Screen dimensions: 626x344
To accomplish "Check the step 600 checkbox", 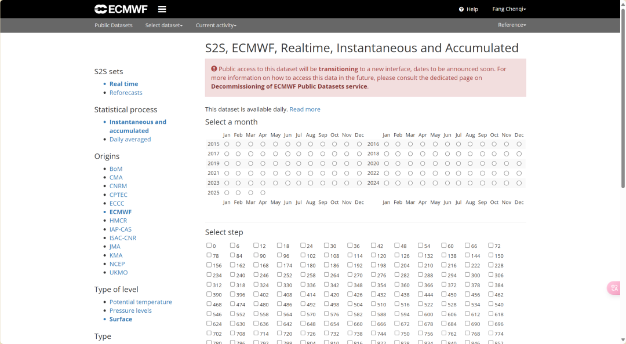I will tap(420, 314).
